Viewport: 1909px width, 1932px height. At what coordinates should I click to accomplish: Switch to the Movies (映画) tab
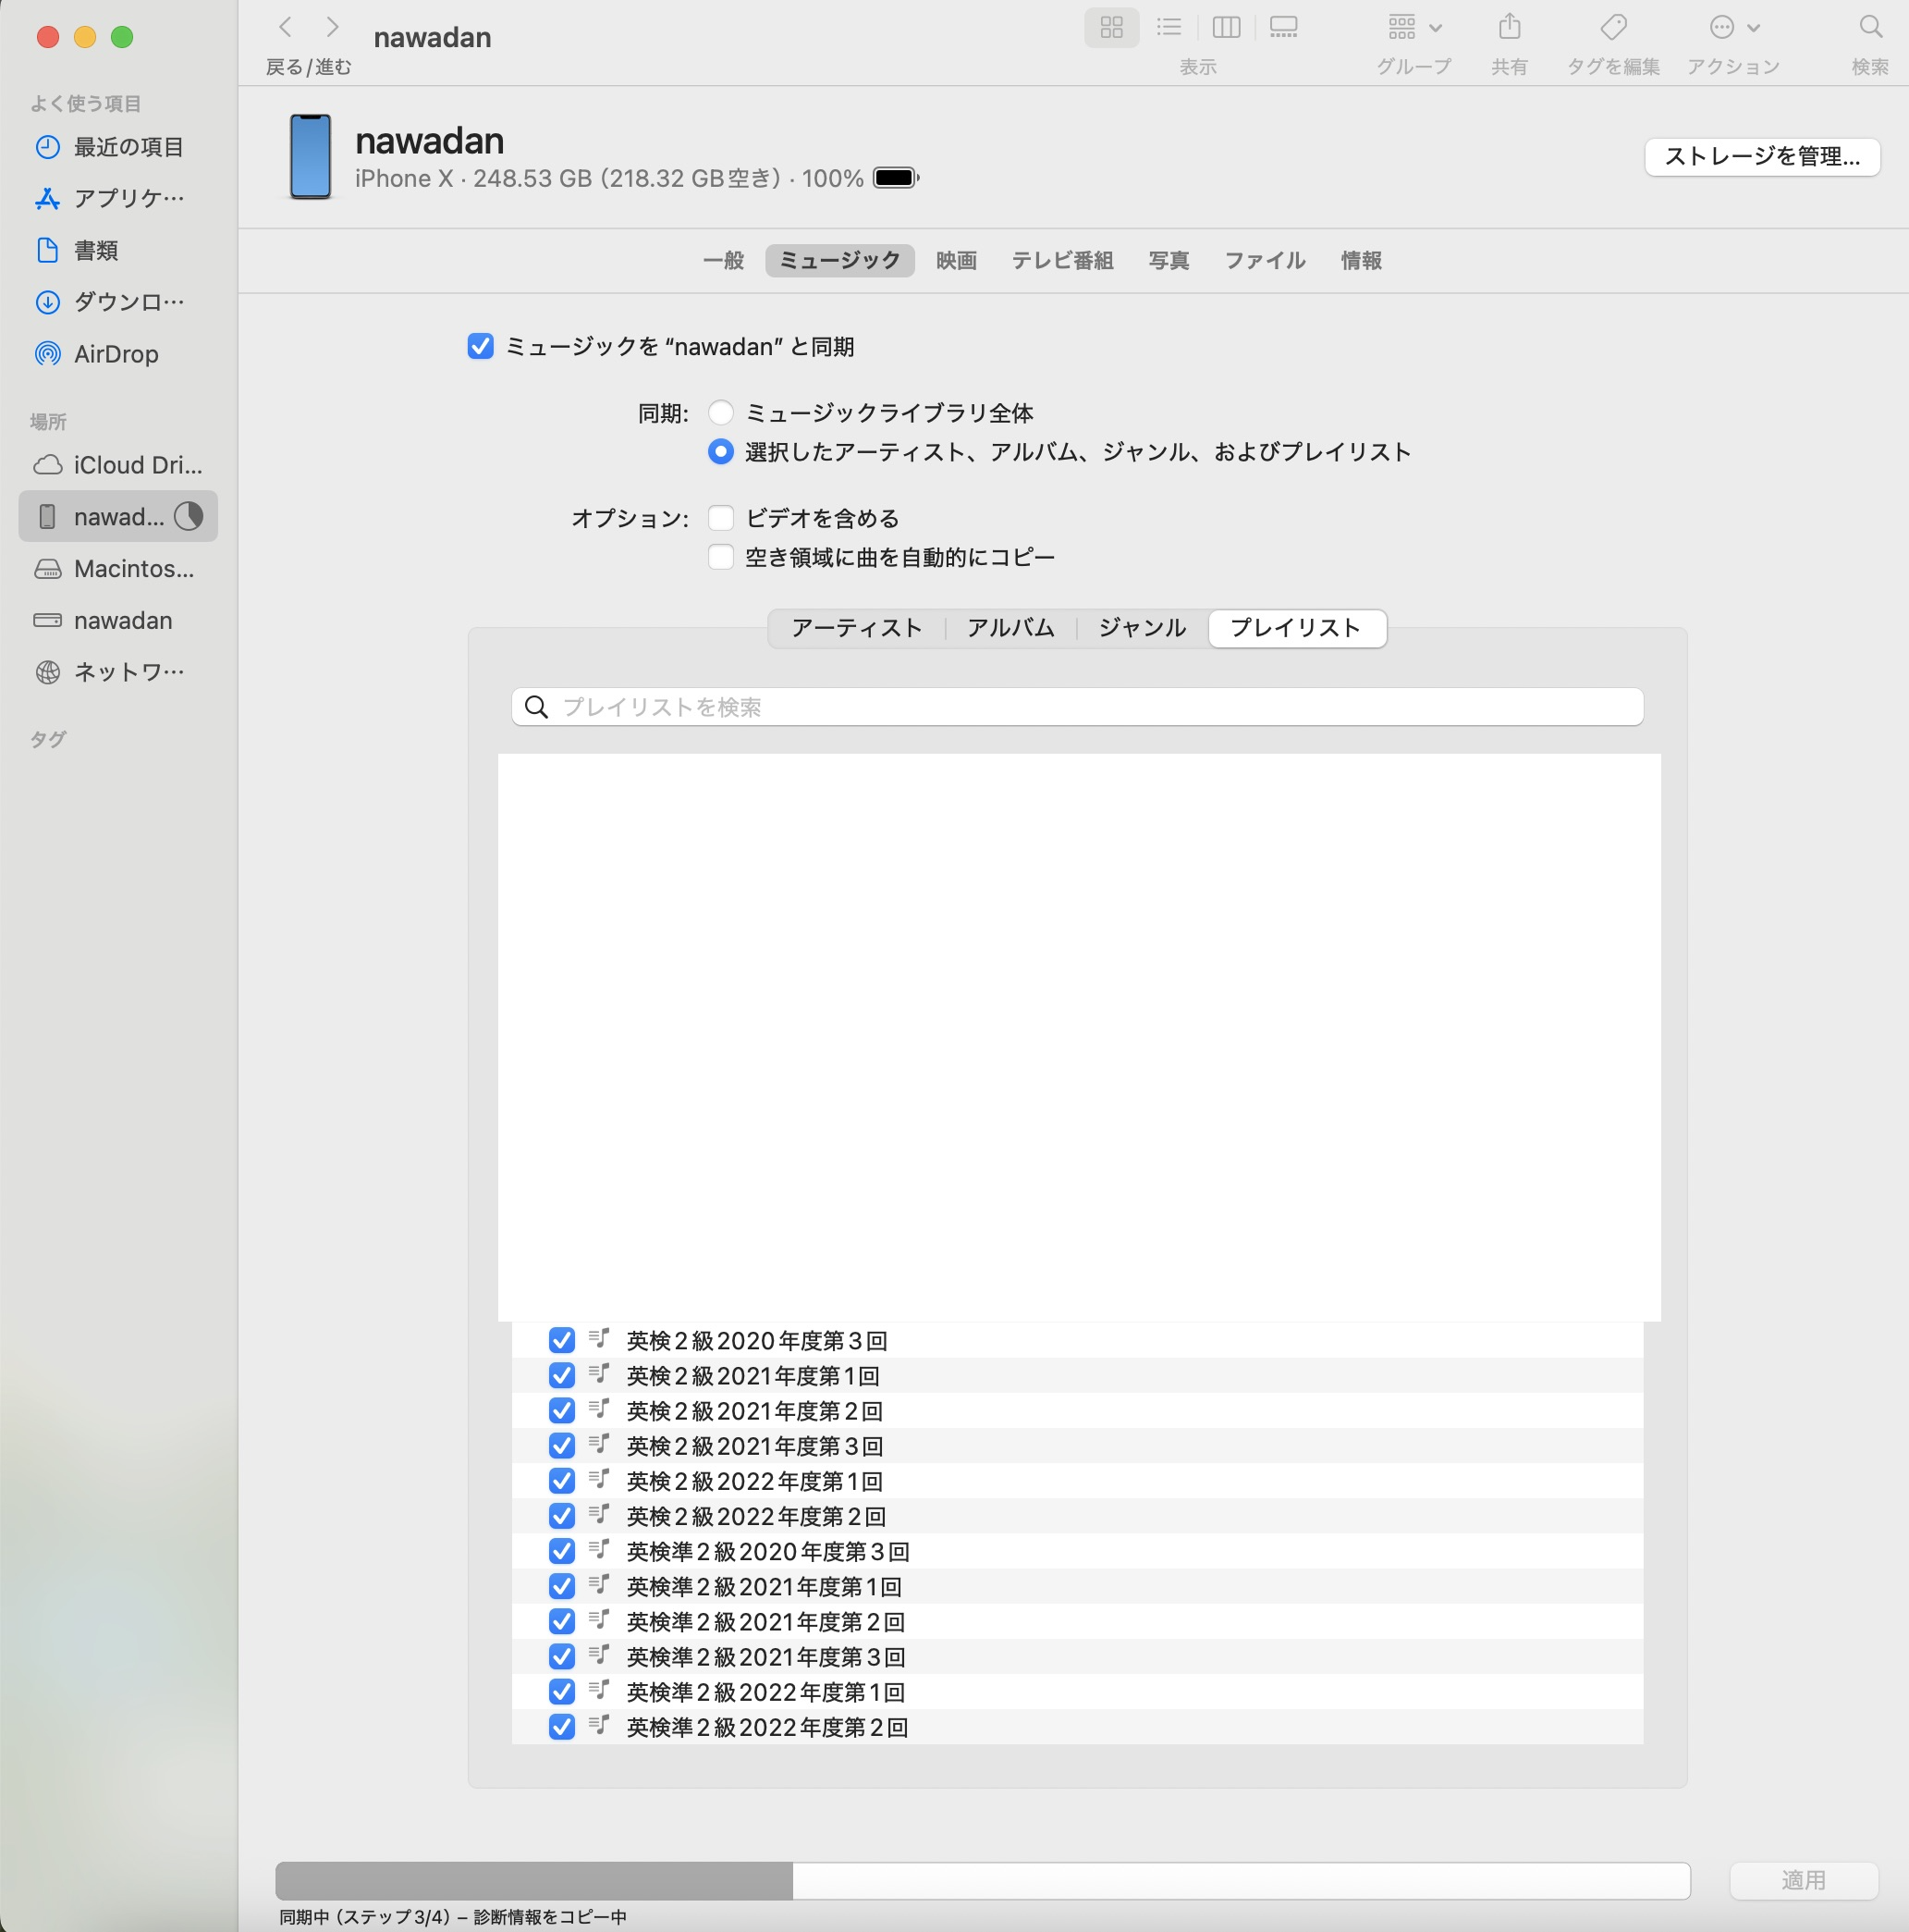click(x=956, y=261)
